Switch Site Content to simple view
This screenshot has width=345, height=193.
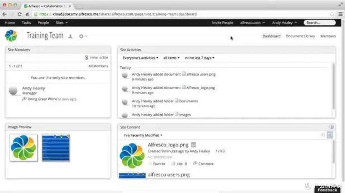pyautogui.click(x=323, y=135)
